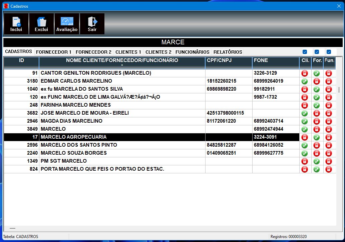This screenshot has height=242, width=345.
Task: Close the Cadastros window
Action: pyautogui.click(x=339, y=6)
